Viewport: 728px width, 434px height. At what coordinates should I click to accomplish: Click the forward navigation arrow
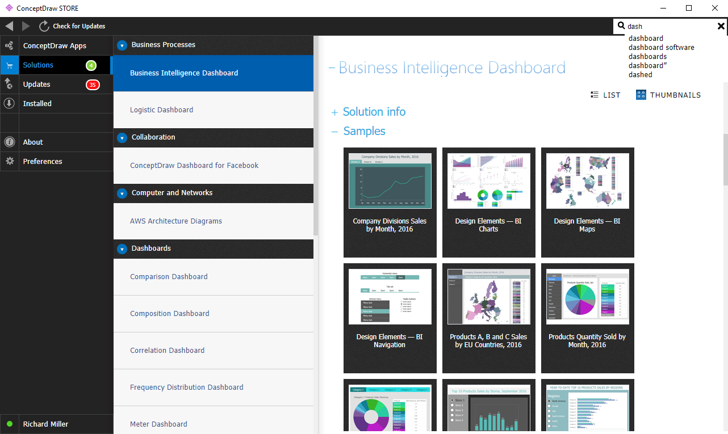pyautogui.click(x=26, y=26)
